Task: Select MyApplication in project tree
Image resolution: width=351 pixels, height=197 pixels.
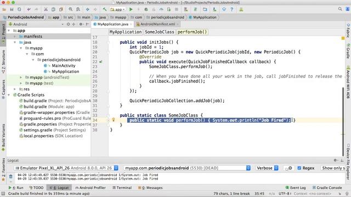Action: (x=65, y=72)
